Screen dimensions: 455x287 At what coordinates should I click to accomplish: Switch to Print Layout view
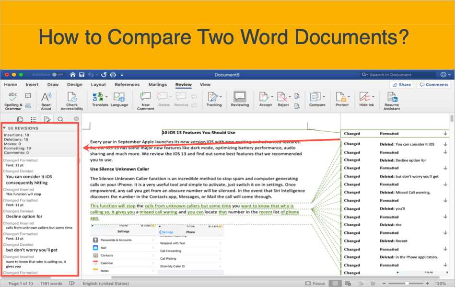pos(335,283)
